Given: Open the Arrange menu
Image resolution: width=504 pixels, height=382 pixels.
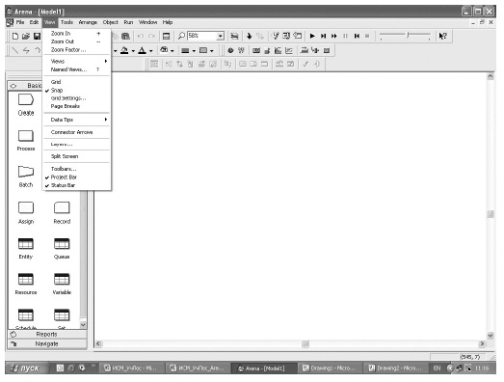Looking at the screenshot, I should pos(88,22).
